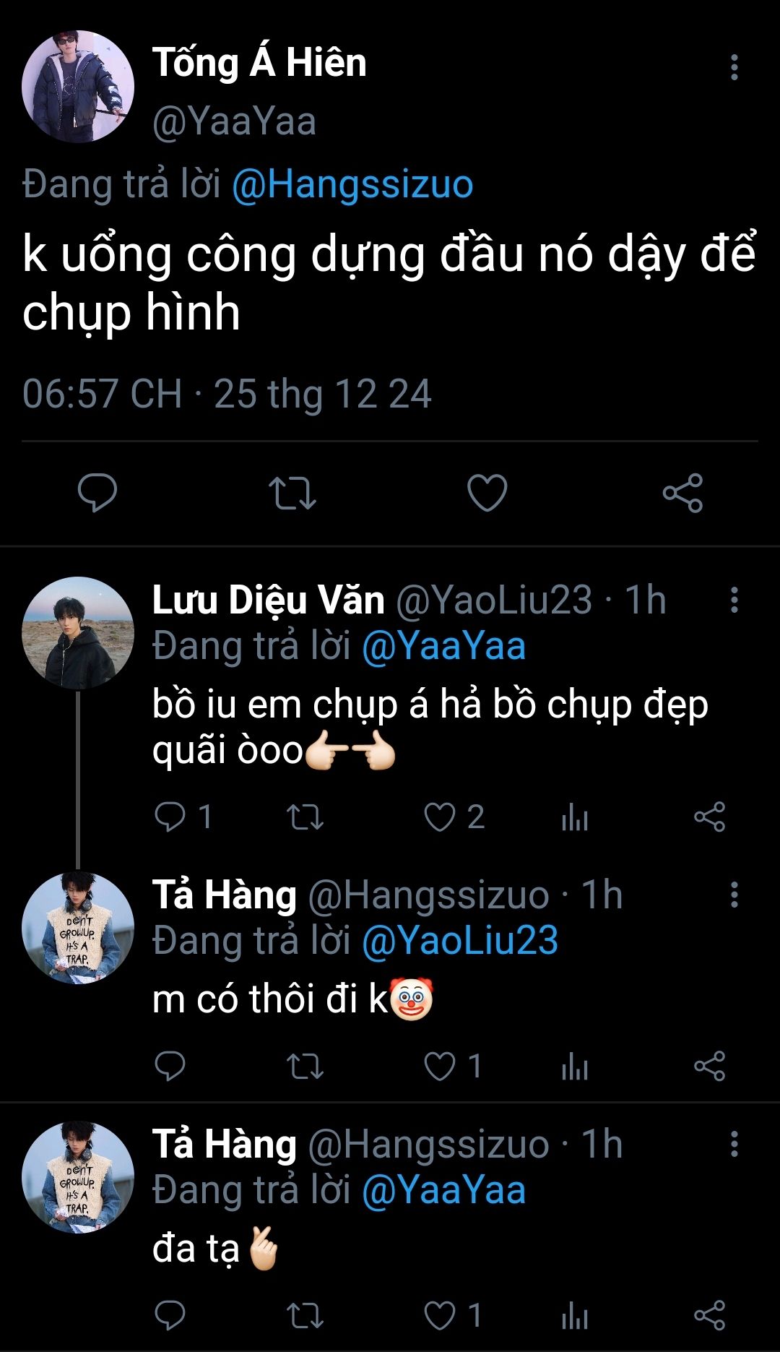This screenshot has height=1352, width=780.
Task: Like Tống Á Hiên's main tweet
Action: click(487, 493)
